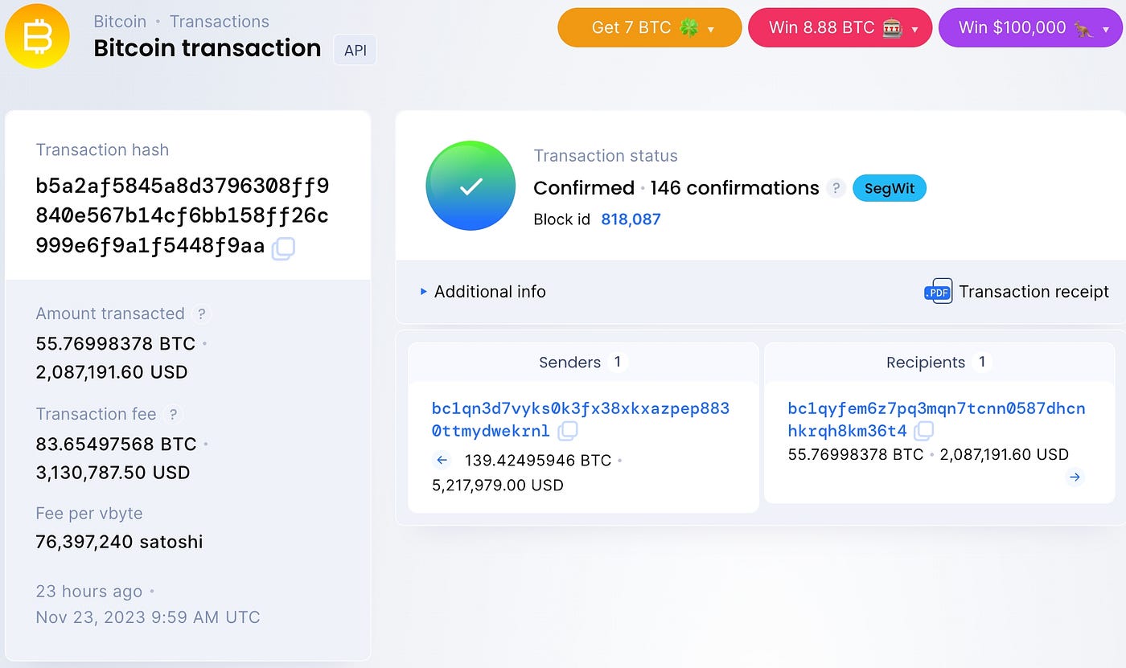This screenshot has width=1126, height=668.
Task: Expand the Additional info section
Action: (x=483, y=292)
